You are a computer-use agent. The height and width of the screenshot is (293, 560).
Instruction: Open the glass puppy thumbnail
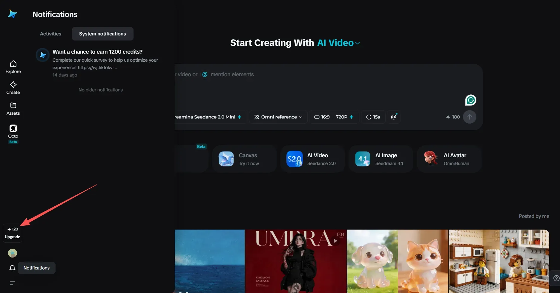click(x=372, y=261)
